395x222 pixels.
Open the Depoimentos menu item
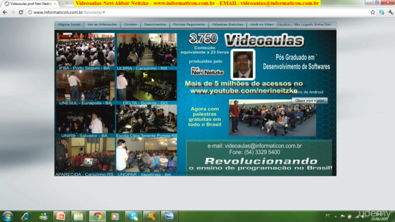point(155,25)
